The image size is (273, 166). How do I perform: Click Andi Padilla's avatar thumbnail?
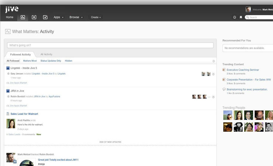pos(11,124)
